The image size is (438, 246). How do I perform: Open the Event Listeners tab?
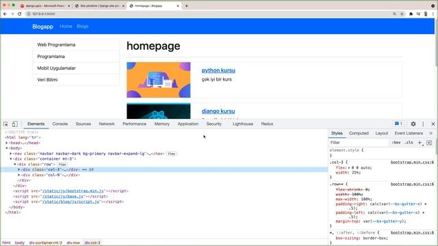(x=409, y=133)
